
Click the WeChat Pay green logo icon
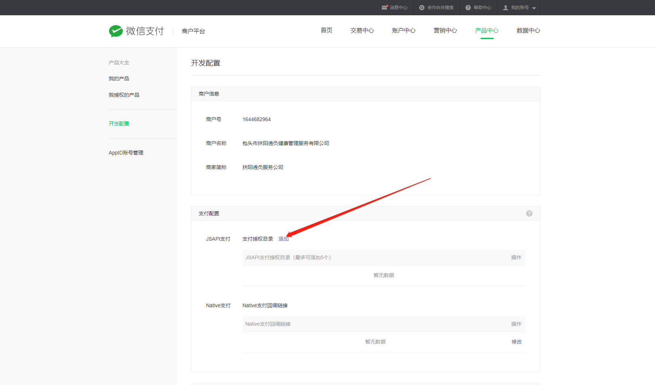click(116, 31)
